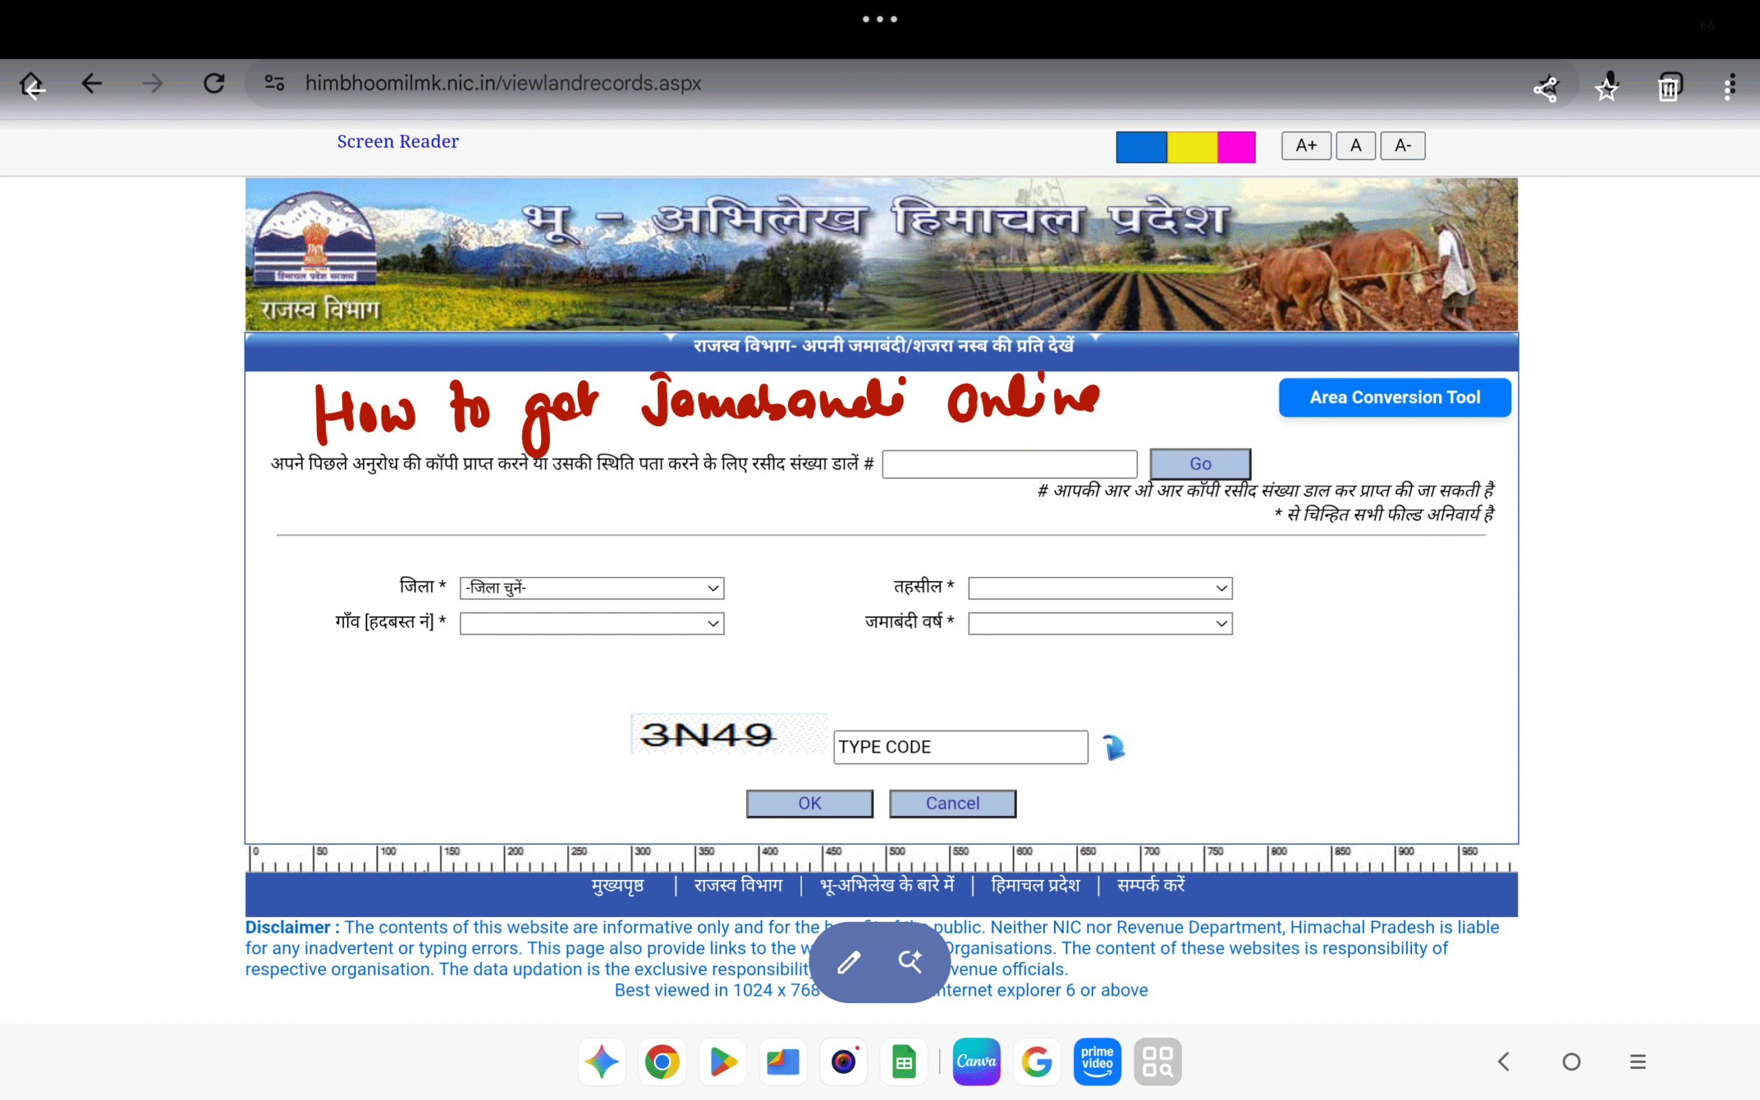Launch Prime Video from the dock
Screen dimensions: 1760x1100
pos(1097,1061)
